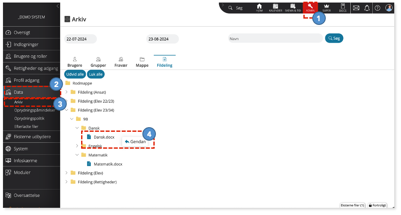Collapse the Matematik folder
The height and width of the screenshot is (215, 401).
point(77,155)
